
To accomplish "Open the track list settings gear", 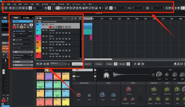I will coord(80,59).
